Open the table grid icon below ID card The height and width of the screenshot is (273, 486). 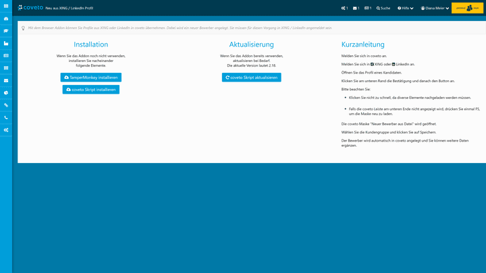pos(6,68)
